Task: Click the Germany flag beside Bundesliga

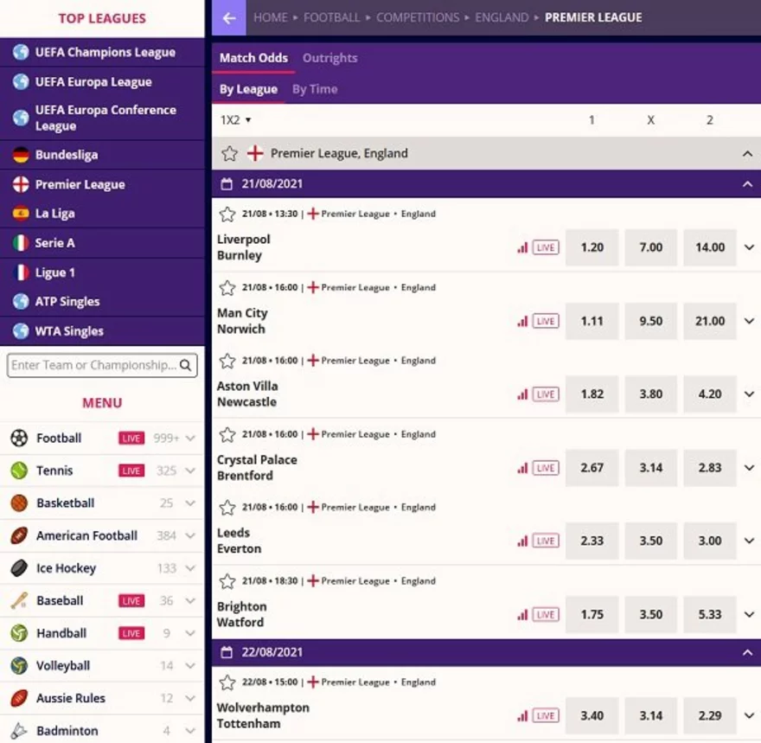Action: pos(21,155)
